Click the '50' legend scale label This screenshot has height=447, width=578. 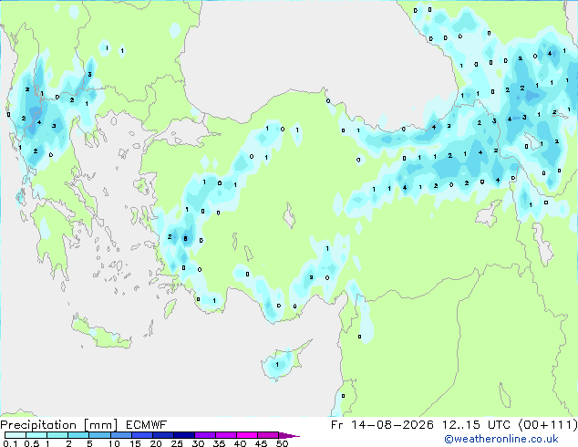[282, 443]
